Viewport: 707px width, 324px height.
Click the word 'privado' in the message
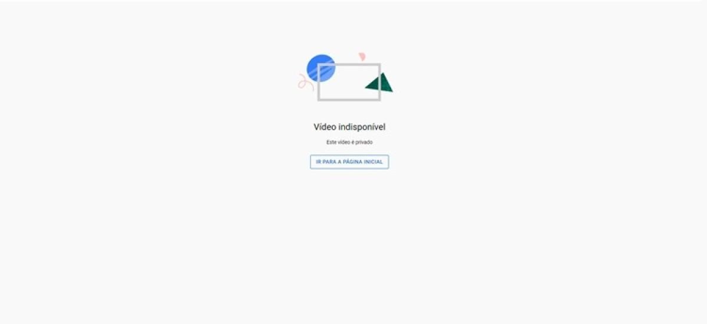click(364, 142)
